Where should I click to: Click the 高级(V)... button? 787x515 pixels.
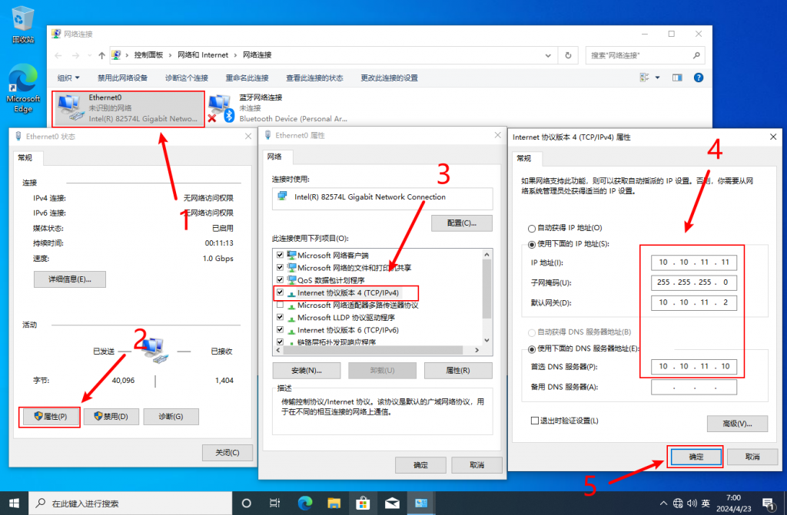pos(737,424)
